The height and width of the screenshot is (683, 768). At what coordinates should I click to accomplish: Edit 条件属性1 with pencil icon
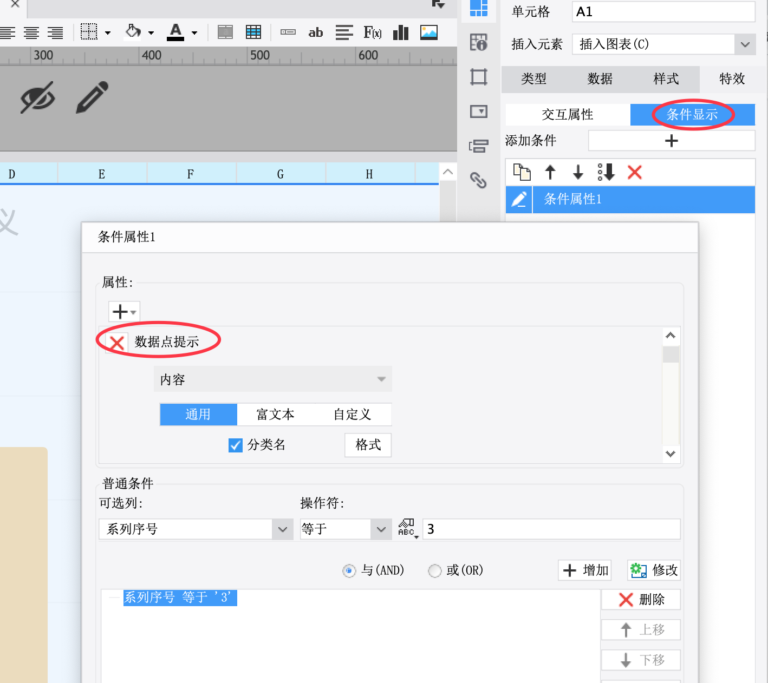(519, 199)
